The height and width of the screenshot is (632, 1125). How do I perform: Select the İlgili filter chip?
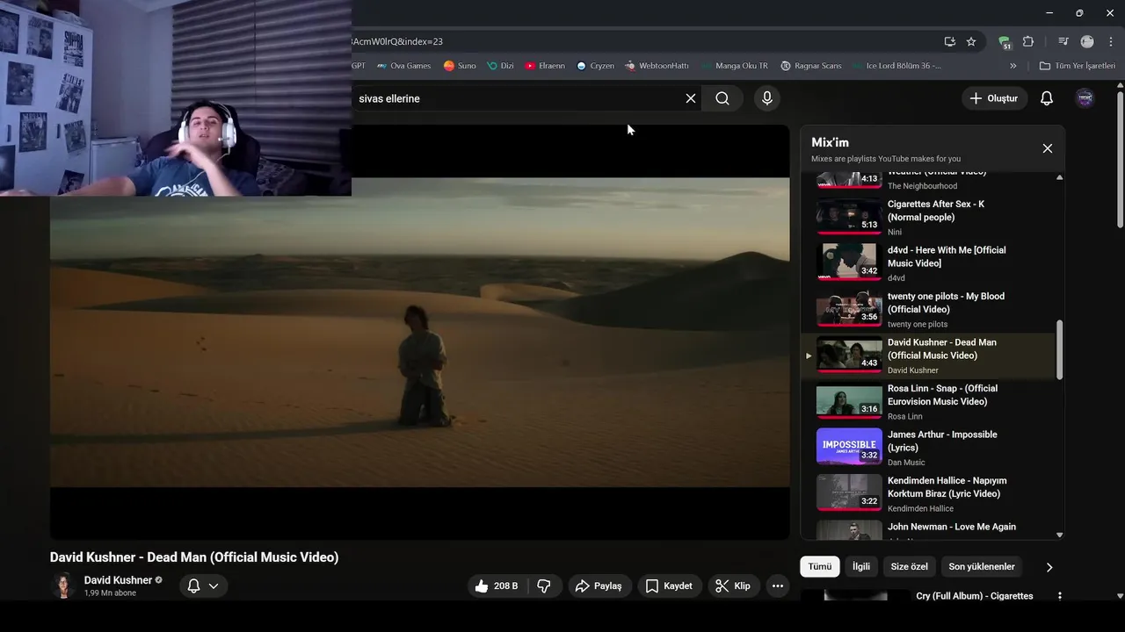(x=861, y=567)
